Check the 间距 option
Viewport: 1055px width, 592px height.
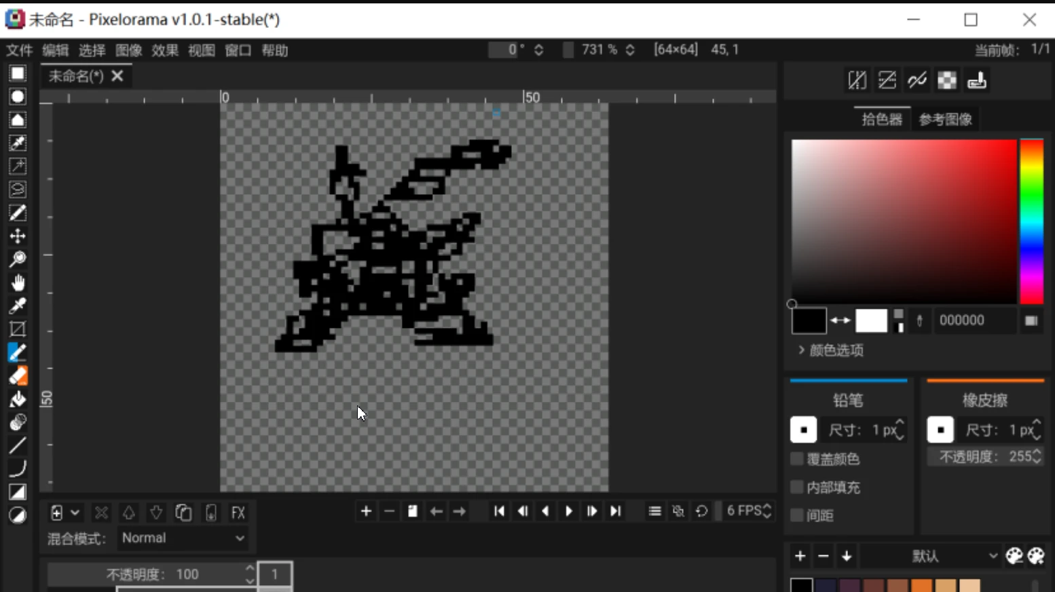click(x=798, y=516)
